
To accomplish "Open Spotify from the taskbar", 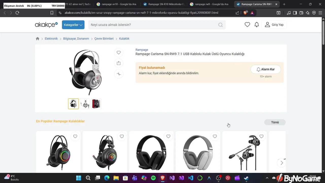I will (153, 178).
